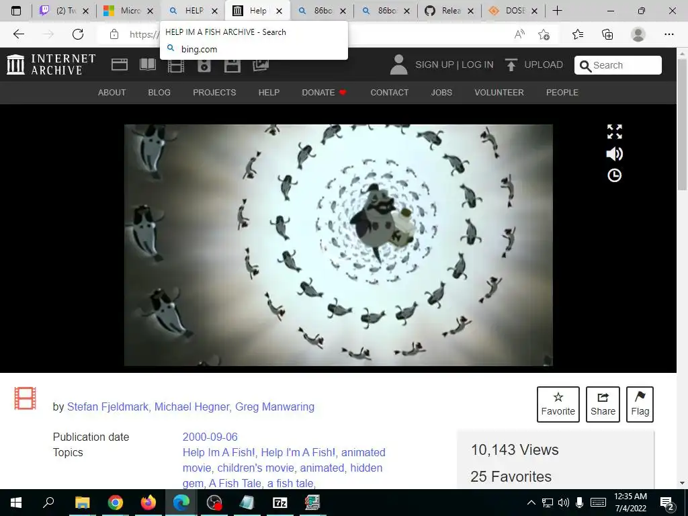This screenshot has height=516, width=688.
Task: Favorite this item with the star button
Action: [558, 404]
